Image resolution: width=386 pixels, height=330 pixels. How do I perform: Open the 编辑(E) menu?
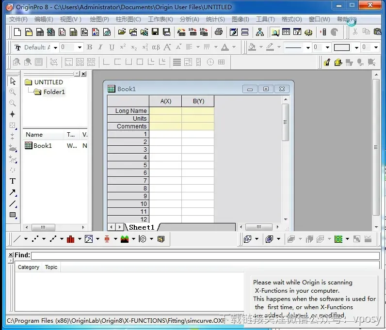click(44, 19)
